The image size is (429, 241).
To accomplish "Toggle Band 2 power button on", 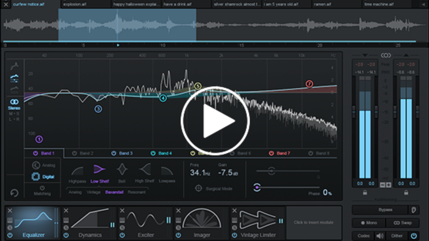I will point(76,153).
